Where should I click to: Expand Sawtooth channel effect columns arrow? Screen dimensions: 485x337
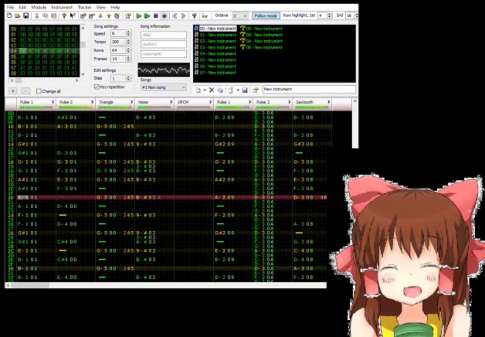[x=329, y=102]
